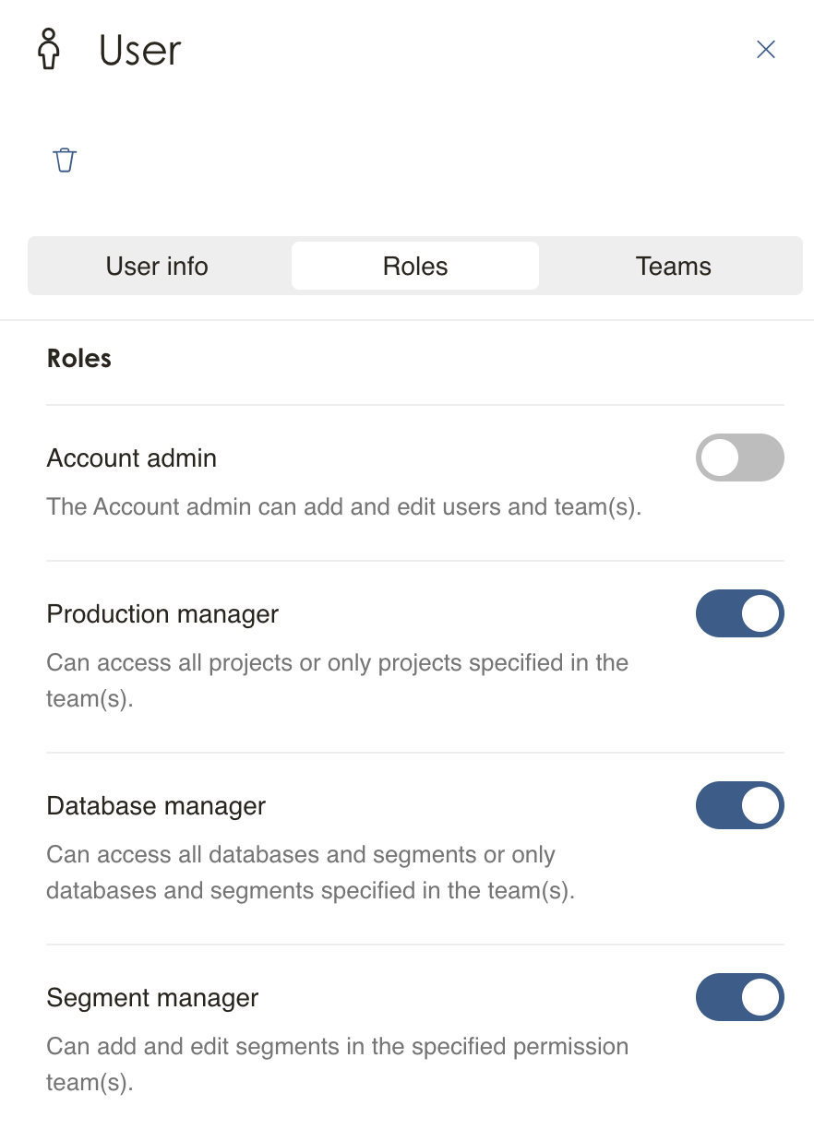Delete the user with the trash icon
The image size is (814, 1129).
(x=65, y=160)
